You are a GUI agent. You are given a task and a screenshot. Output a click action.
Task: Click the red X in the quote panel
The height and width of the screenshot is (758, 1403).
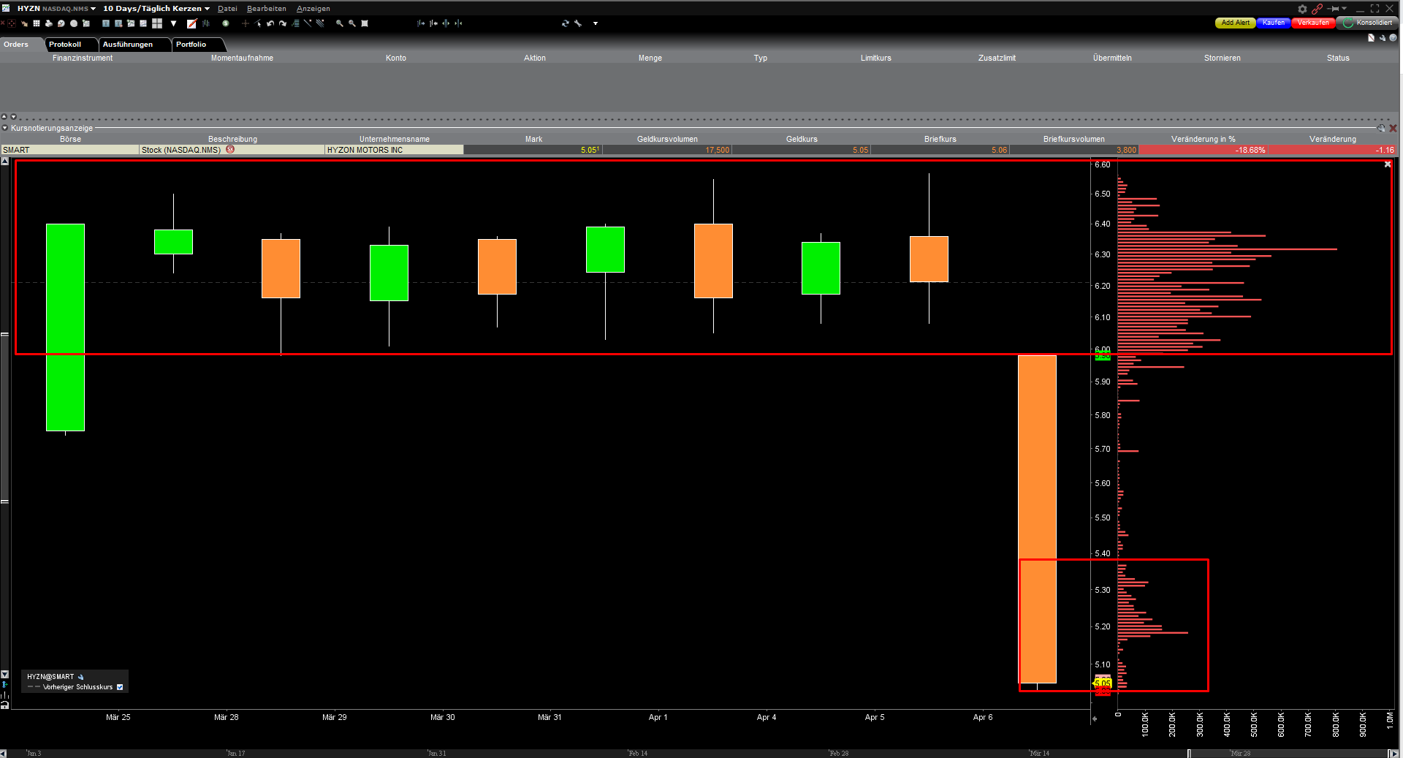click(x=1393, y=129)
